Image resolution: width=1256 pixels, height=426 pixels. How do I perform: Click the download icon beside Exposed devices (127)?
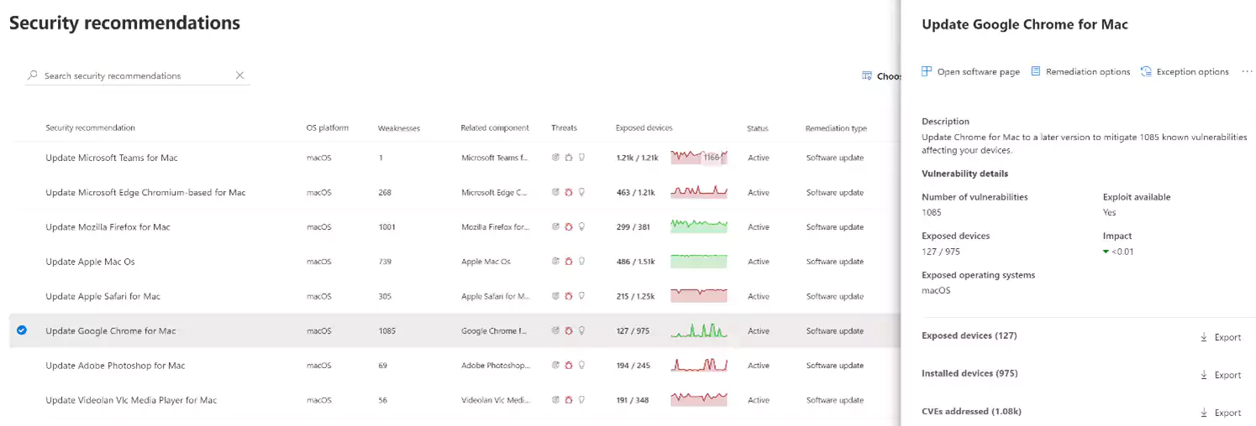[1204, 337]
